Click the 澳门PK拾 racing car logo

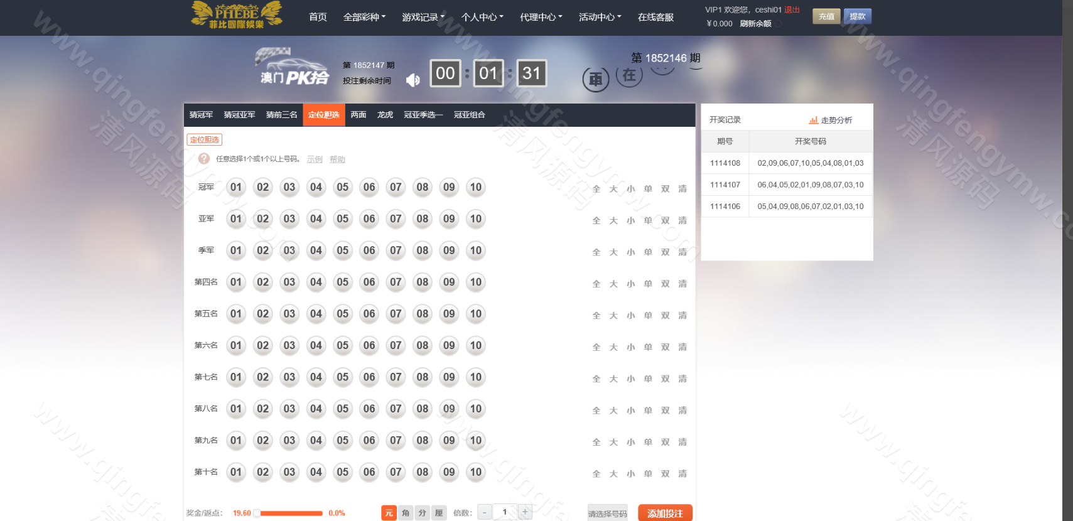tap(292, 67)
